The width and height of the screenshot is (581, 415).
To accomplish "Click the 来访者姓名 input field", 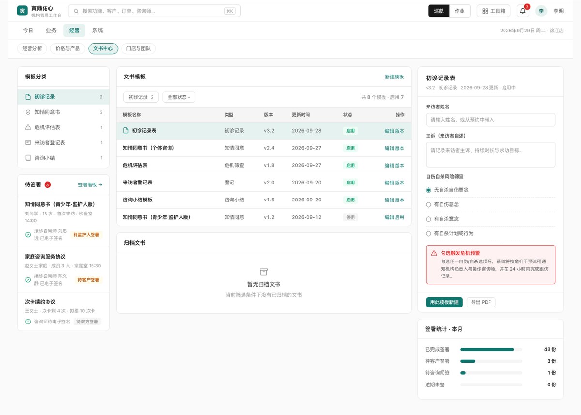I will [x=490, y=120].
